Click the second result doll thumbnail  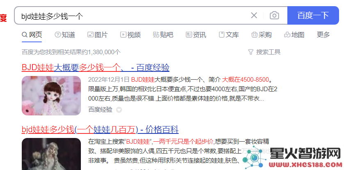51,154
